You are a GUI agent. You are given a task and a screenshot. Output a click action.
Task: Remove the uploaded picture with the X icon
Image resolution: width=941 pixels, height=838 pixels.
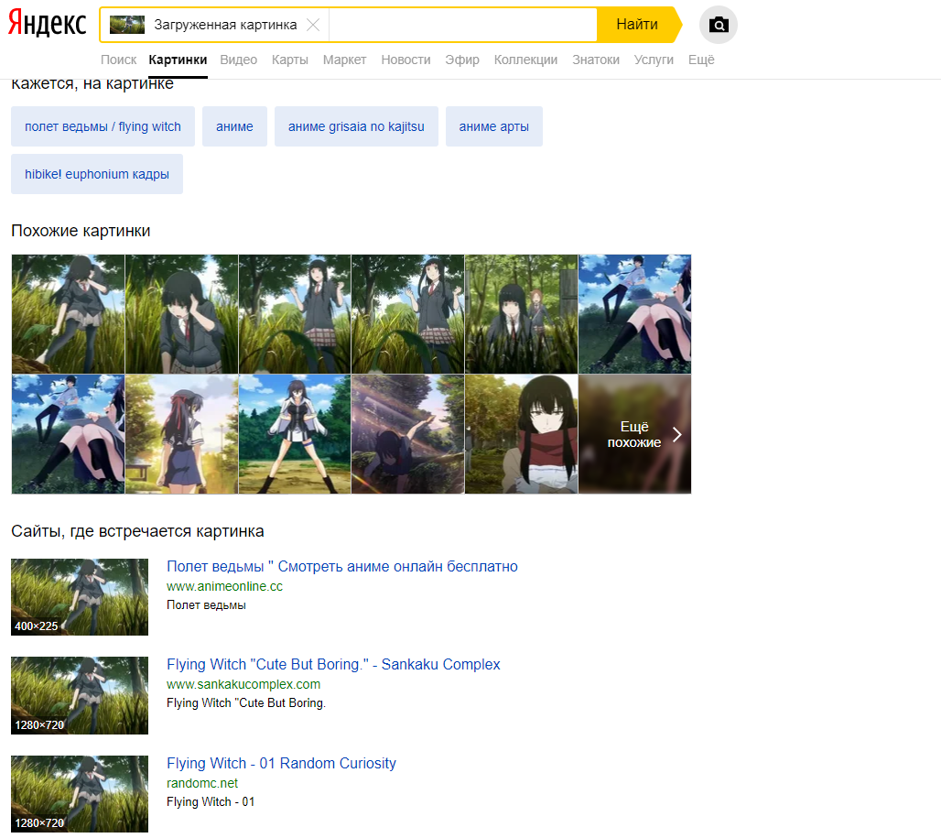[x=313, y=25]
